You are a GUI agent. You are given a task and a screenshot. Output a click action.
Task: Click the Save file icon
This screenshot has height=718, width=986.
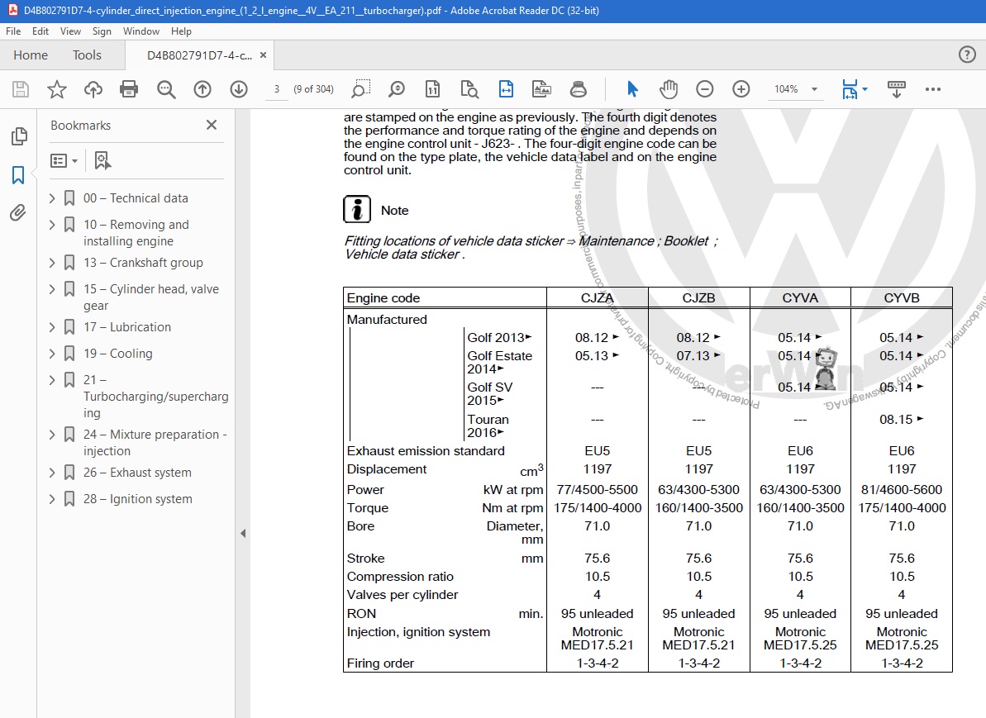pos(20,88)
